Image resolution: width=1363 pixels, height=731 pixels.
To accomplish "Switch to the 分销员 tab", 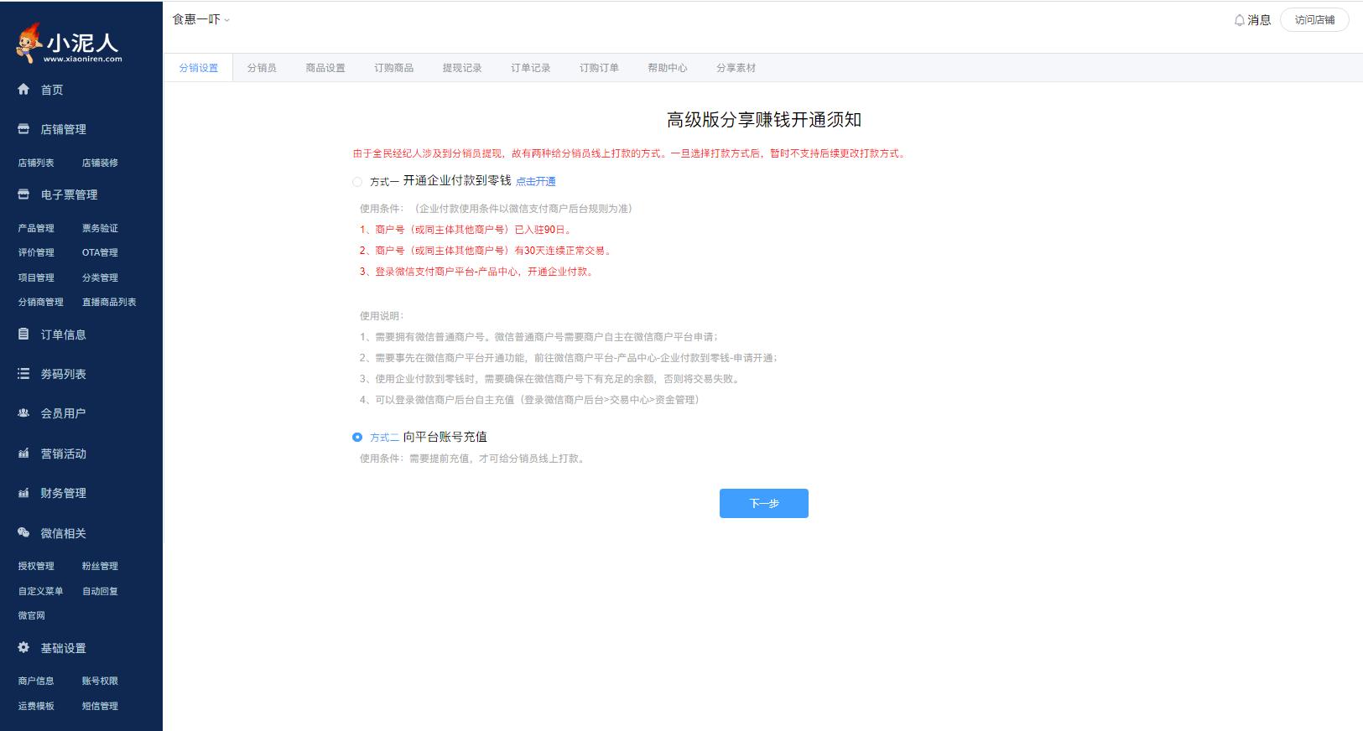I will coord(262,68).
